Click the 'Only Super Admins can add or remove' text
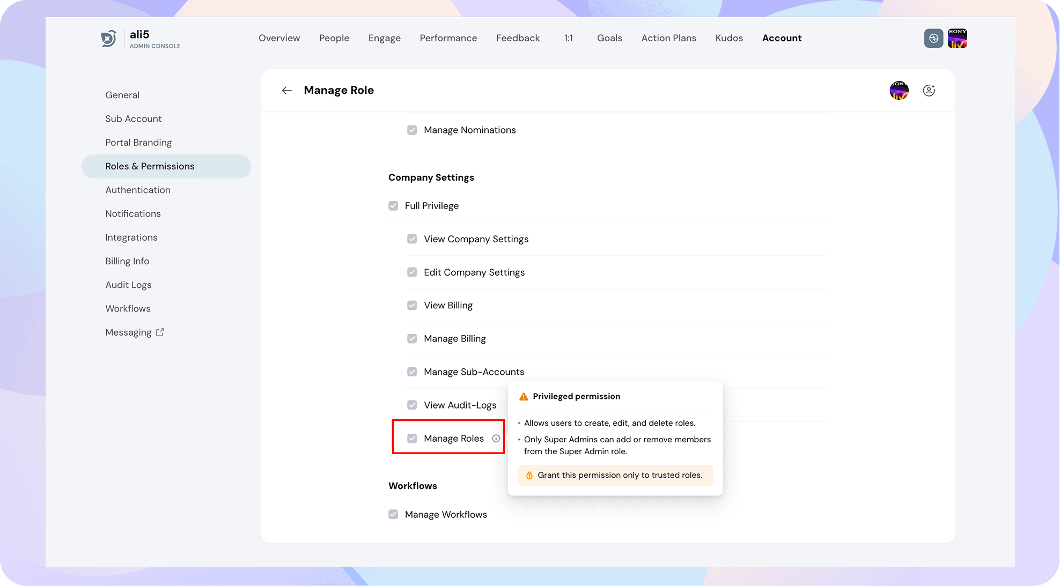 click(617, 445)
